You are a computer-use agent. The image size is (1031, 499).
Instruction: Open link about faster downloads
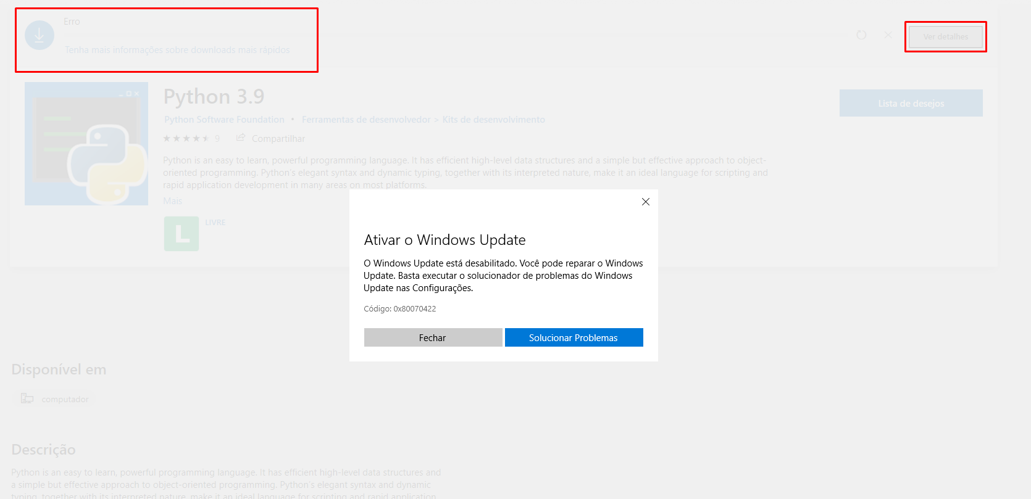pyautogui.click(x=177, y=50)
